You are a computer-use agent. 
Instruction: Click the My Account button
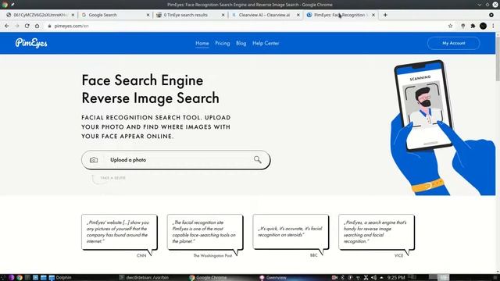coord(453,43)
